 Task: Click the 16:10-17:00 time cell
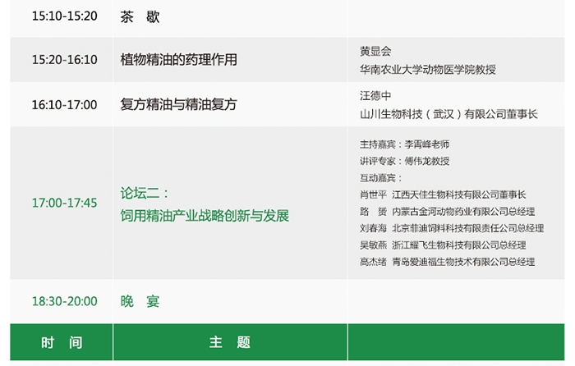(x=64, y=105)
